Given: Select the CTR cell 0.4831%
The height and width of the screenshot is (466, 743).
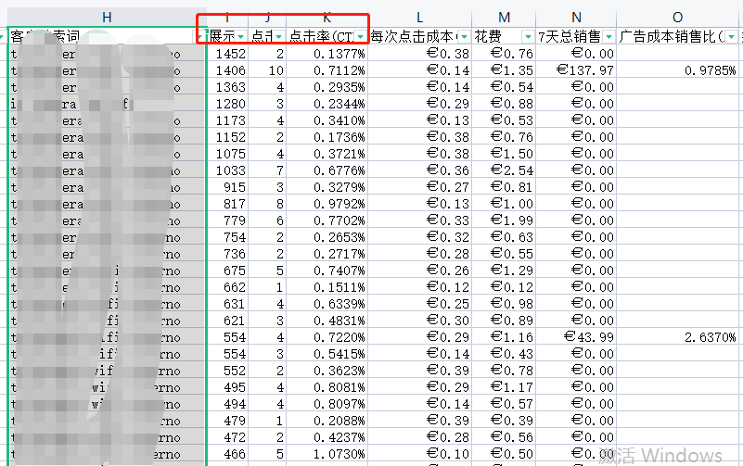Looking at the screenshot, I should [x=327, y=321].
